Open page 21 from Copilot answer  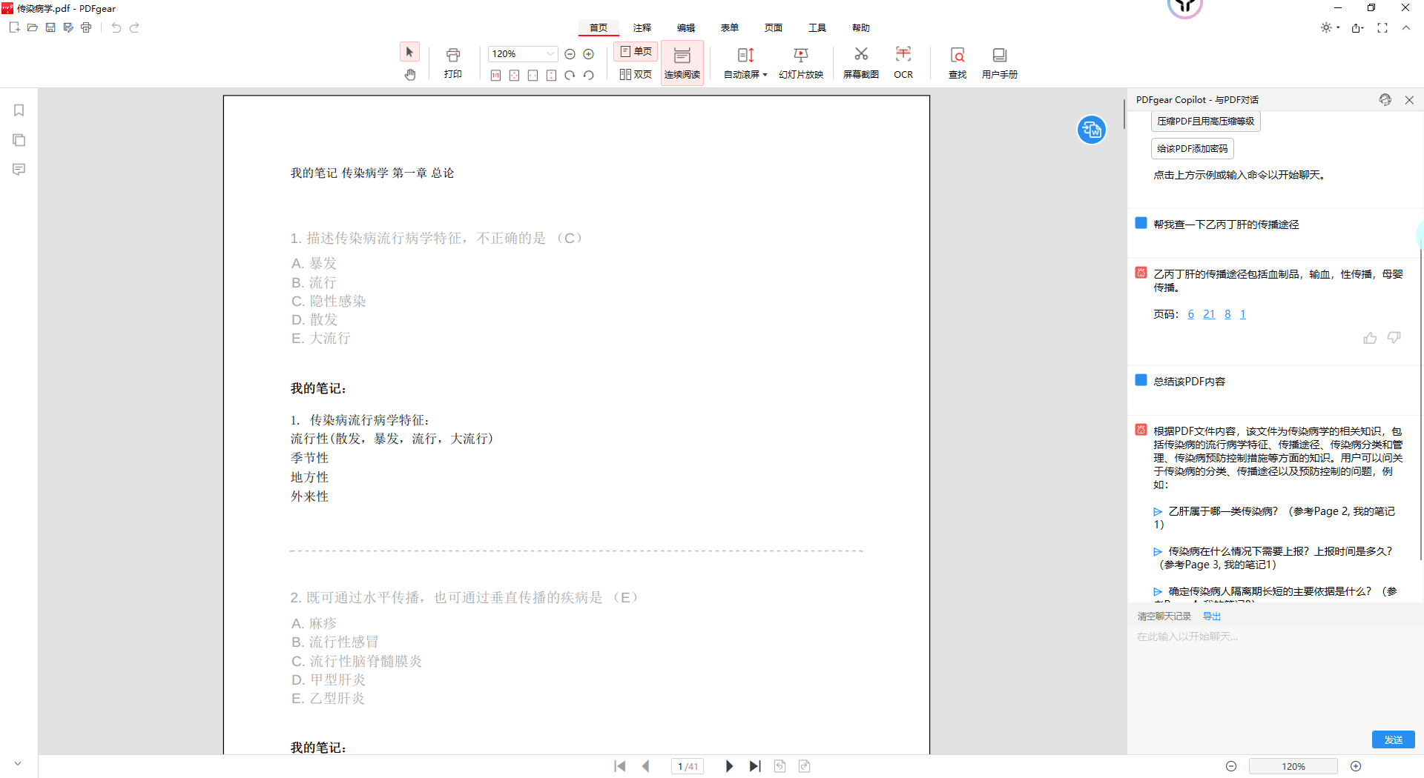coord(1209,314)
